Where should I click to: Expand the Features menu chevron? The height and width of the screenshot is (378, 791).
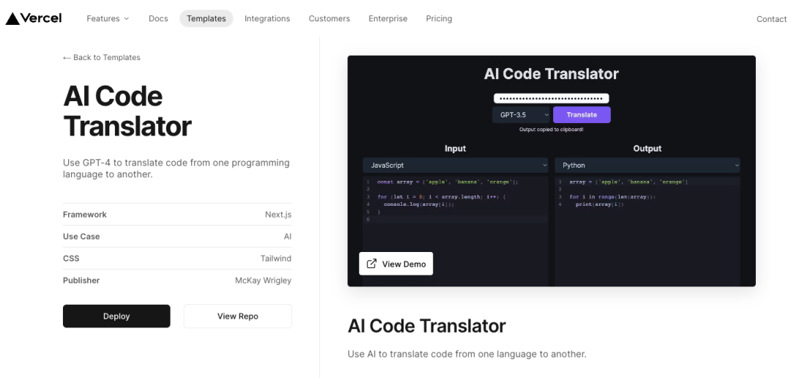(x=126, y=19)
